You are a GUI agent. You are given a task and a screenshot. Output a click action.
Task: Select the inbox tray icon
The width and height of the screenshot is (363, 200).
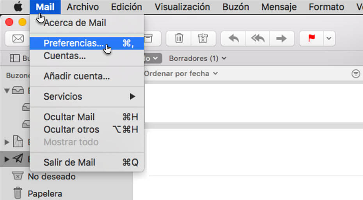click(x=18, y=90)
